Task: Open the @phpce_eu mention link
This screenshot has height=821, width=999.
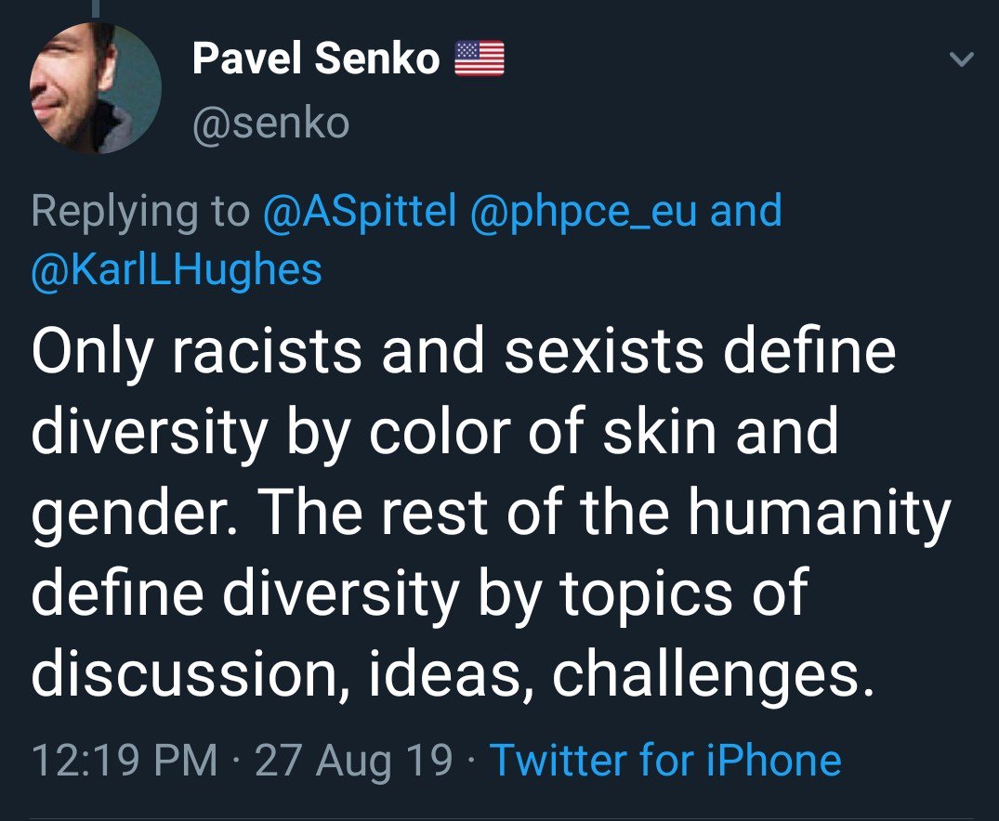Action: coord(583,212)
